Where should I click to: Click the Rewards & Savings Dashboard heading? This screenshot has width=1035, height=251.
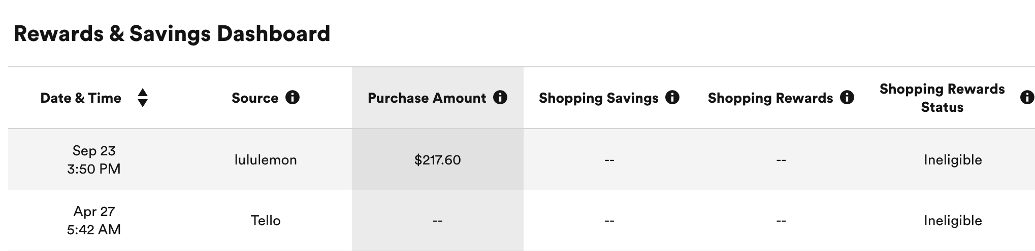click(172, 34)
